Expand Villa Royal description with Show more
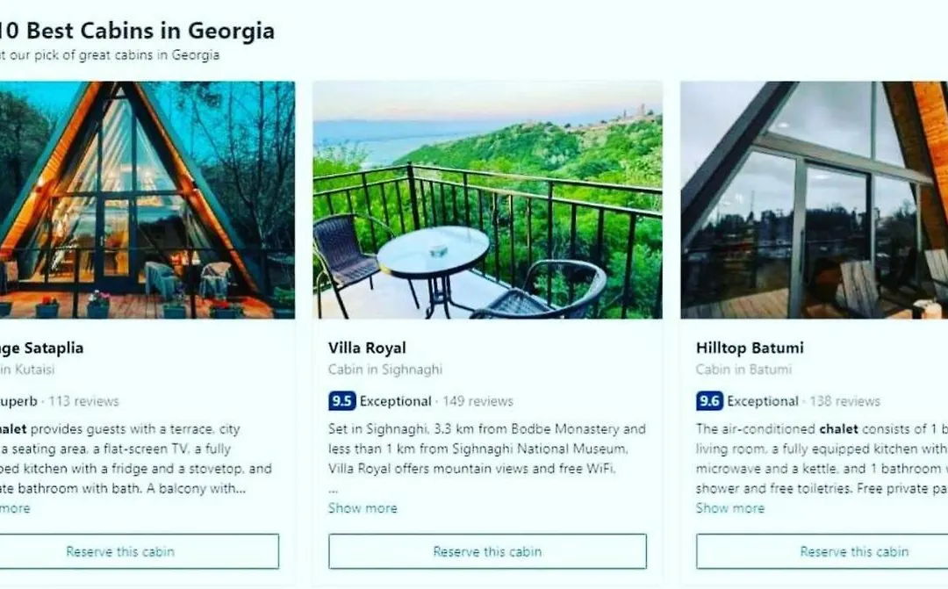The width and height of the screenshot is (948, 589). 363,508
